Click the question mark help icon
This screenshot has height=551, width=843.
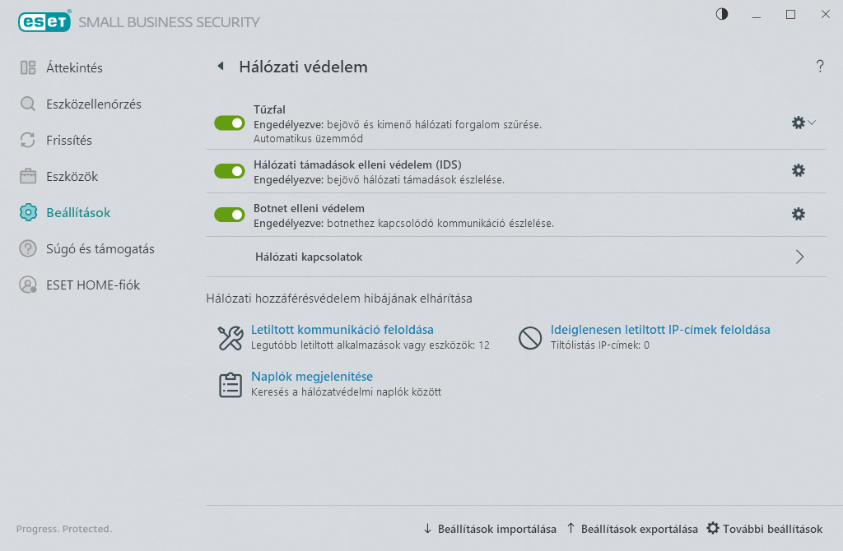[820, 66]
